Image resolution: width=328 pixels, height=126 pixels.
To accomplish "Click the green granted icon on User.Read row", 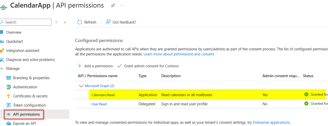I will [306, 103].
